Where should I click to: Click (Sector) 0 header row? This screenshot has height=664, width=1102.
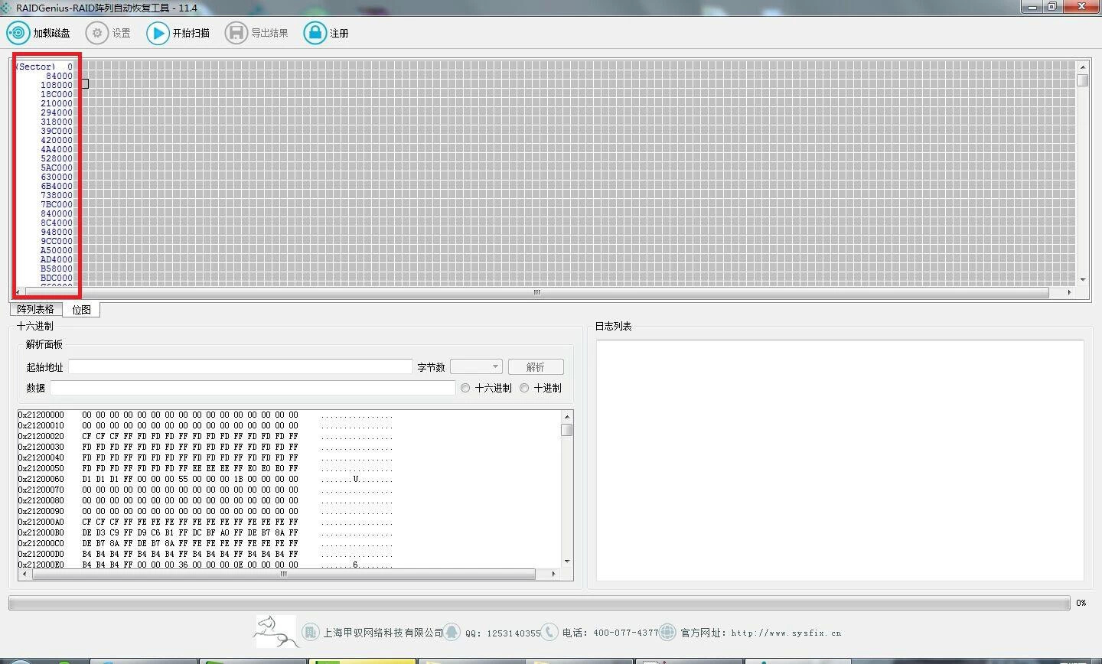(x=44, y=67)
